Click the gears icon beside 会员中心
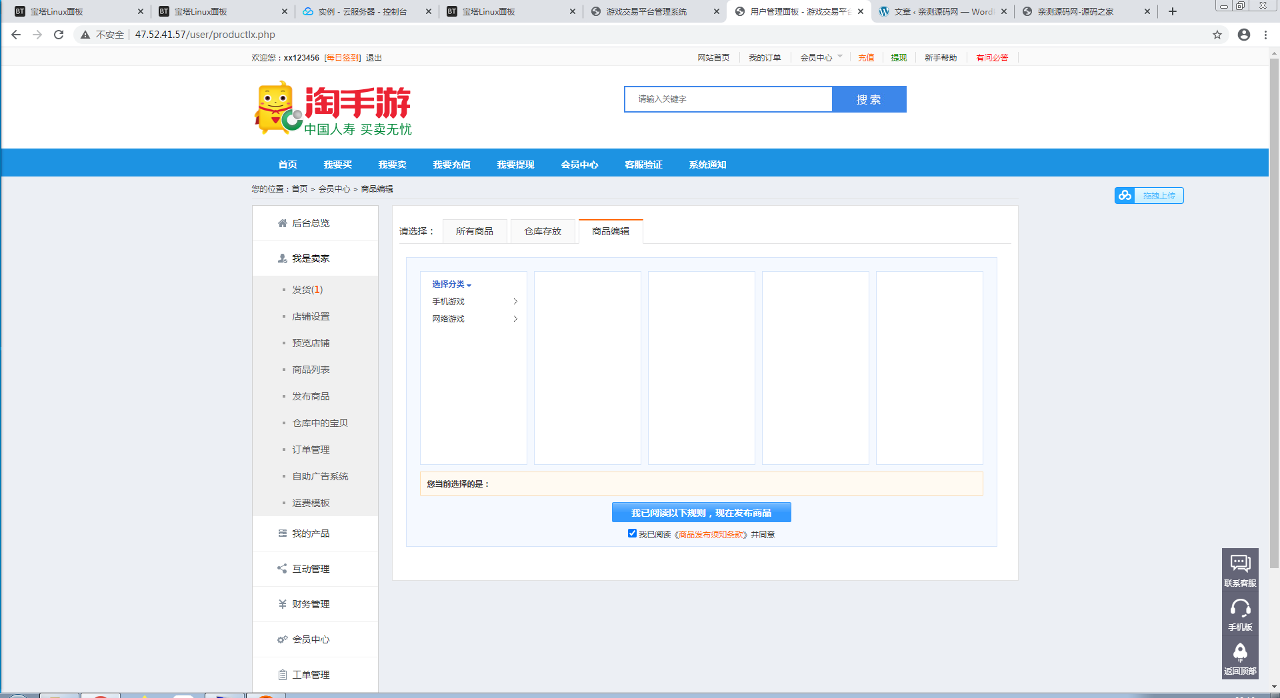This screenshot has height=698, width=1280. pyautogui.click(x=283, y=639)
